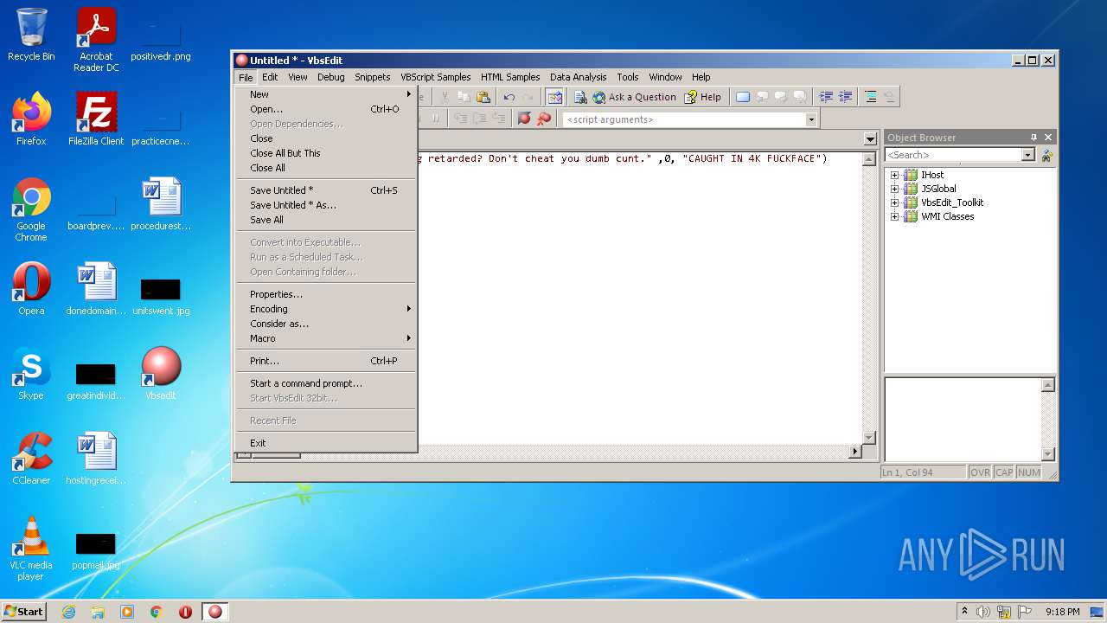This screenshot has width=1107, height=623.
Task: Open the document tab list dropdown arrow
Action: pyautogui.click(x=870, y=139)
